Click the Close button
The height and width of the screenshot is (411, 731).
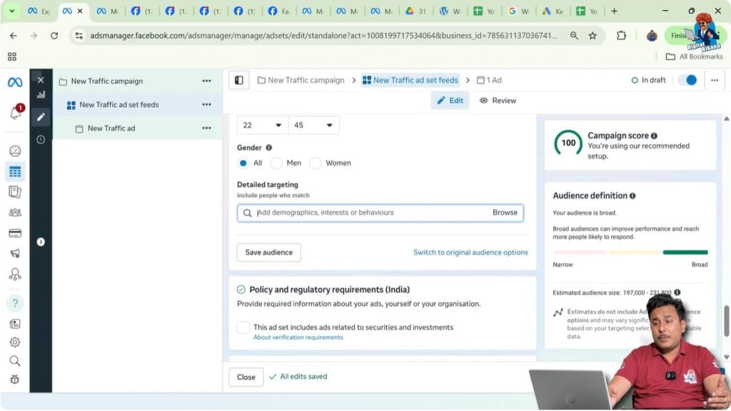(246, 377)
